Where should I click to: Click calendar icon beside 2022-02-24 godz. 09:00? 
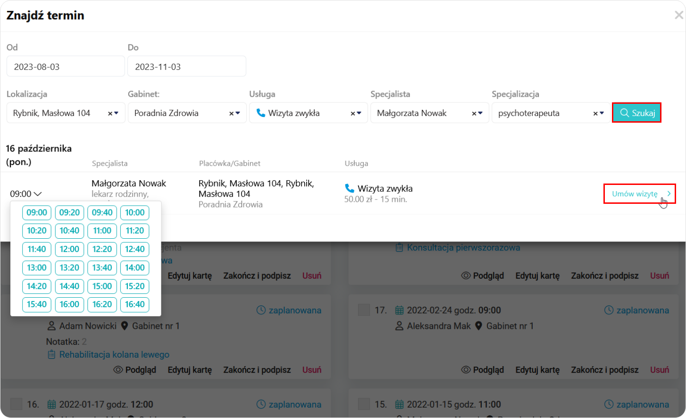pos(399,310)
